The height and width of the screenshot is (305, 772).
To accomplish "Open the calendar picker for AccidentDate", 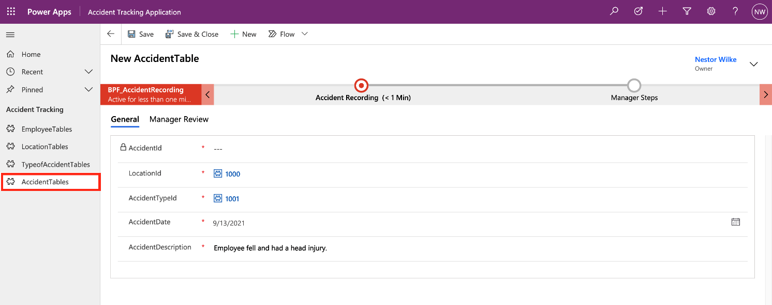I will coord(736,222).
